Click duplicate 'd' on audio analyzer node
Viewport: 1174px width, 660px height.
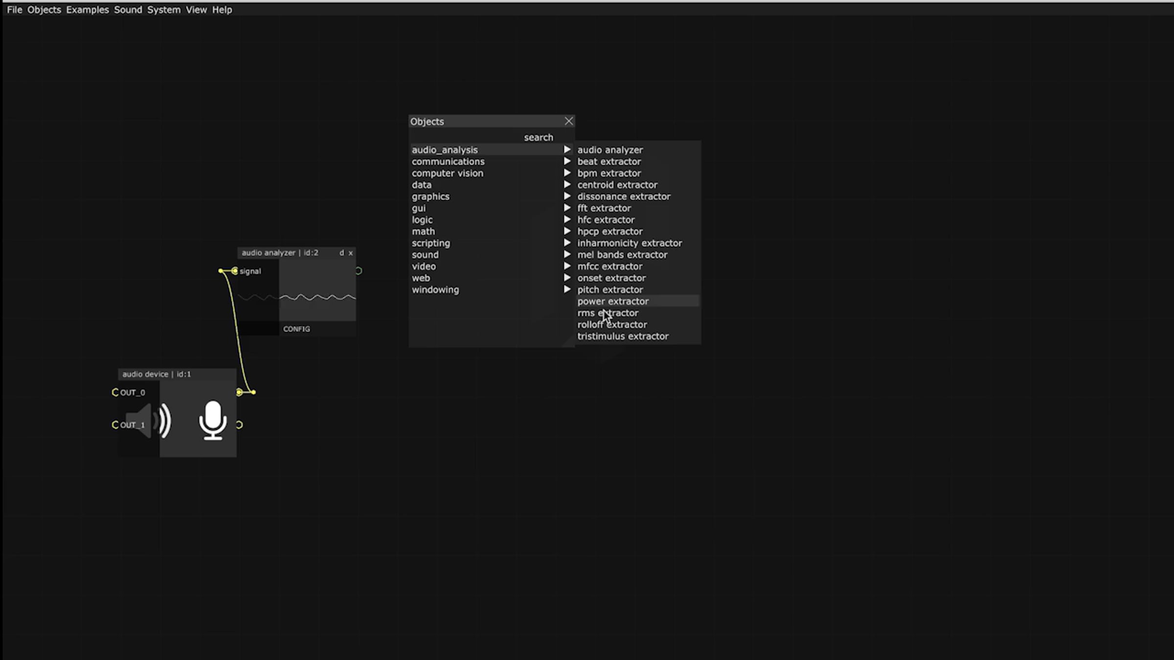pos(341,253)
